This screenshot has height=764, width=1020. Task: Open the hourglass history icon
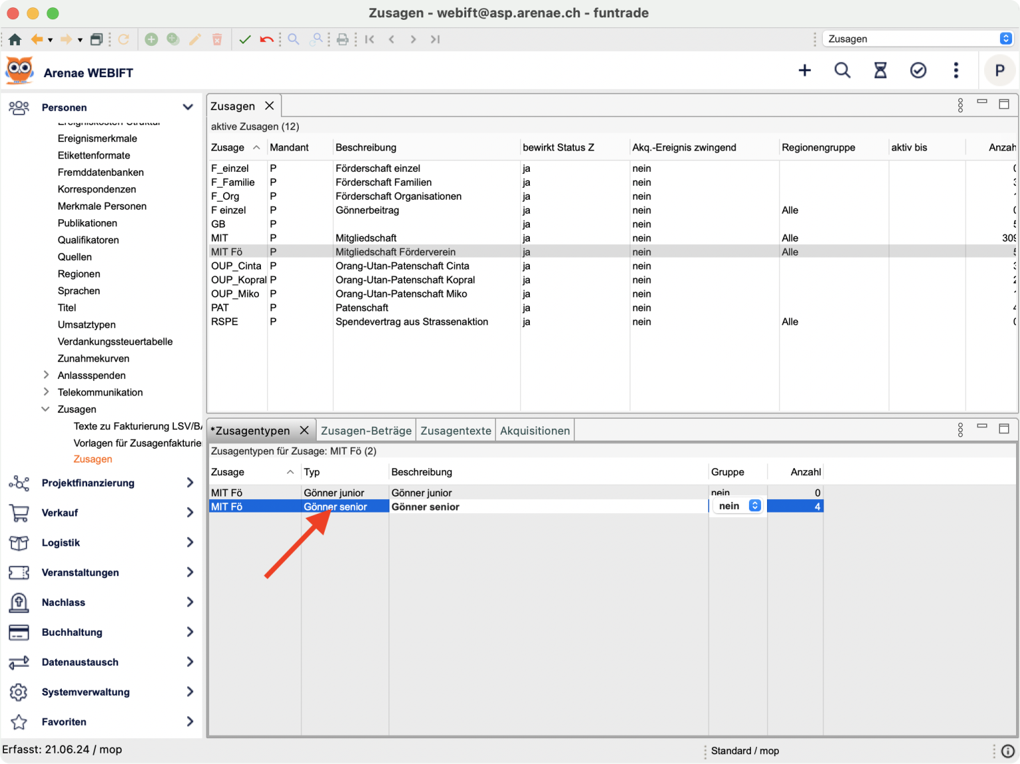tap(880, 70)
